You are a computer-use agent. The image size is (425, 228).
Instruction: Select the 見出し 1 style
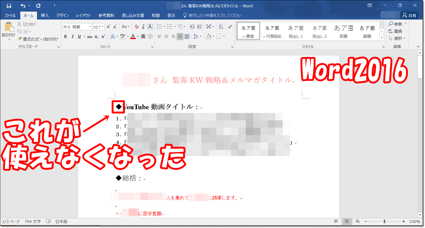tap(296, 31)
